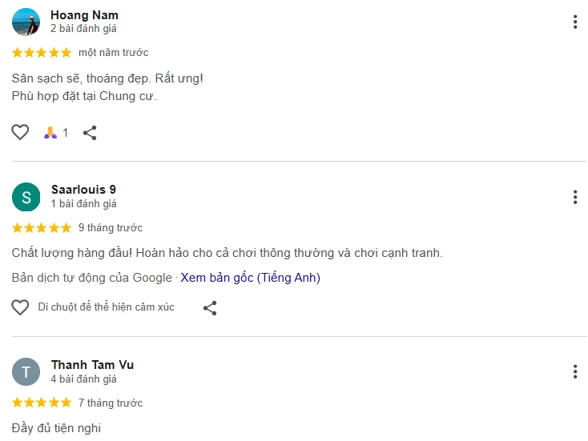The image size is (588, 441).
Task: Open more options for Hoang Nam's review
Action: click(574, 22)
